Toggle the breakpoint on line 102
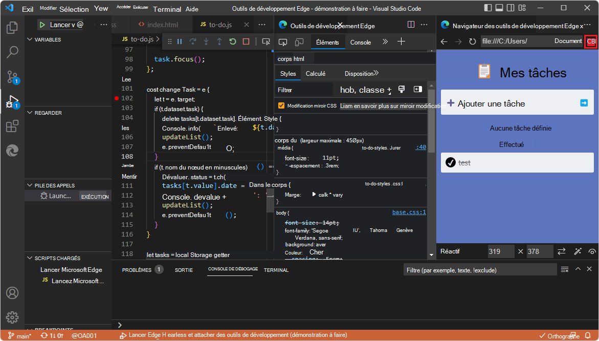Viewport: 599px width, 341px height. (117, 98)
